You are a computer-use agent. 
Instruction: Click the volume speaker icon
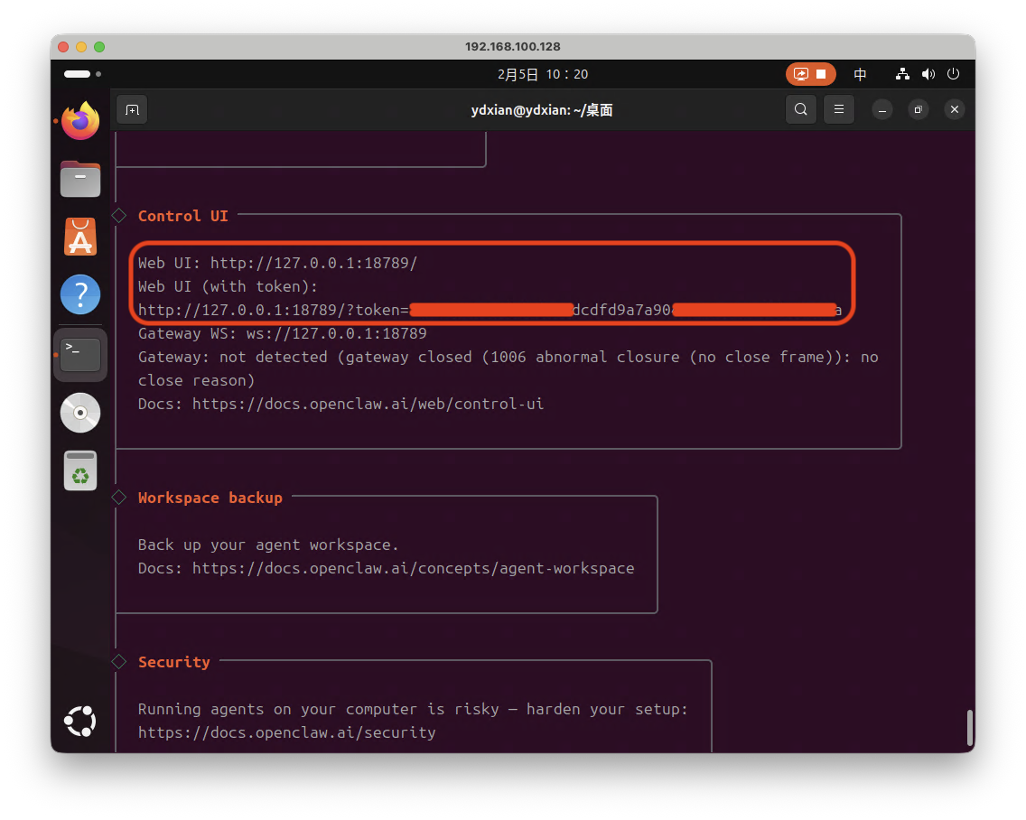pos(928,74)
